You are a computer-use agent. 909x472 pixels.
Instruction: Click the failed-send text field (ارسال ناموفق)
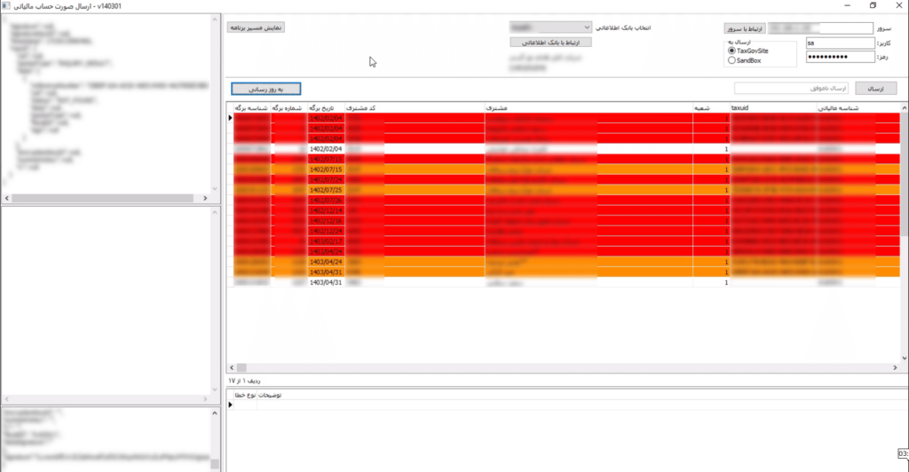(792, 88)
